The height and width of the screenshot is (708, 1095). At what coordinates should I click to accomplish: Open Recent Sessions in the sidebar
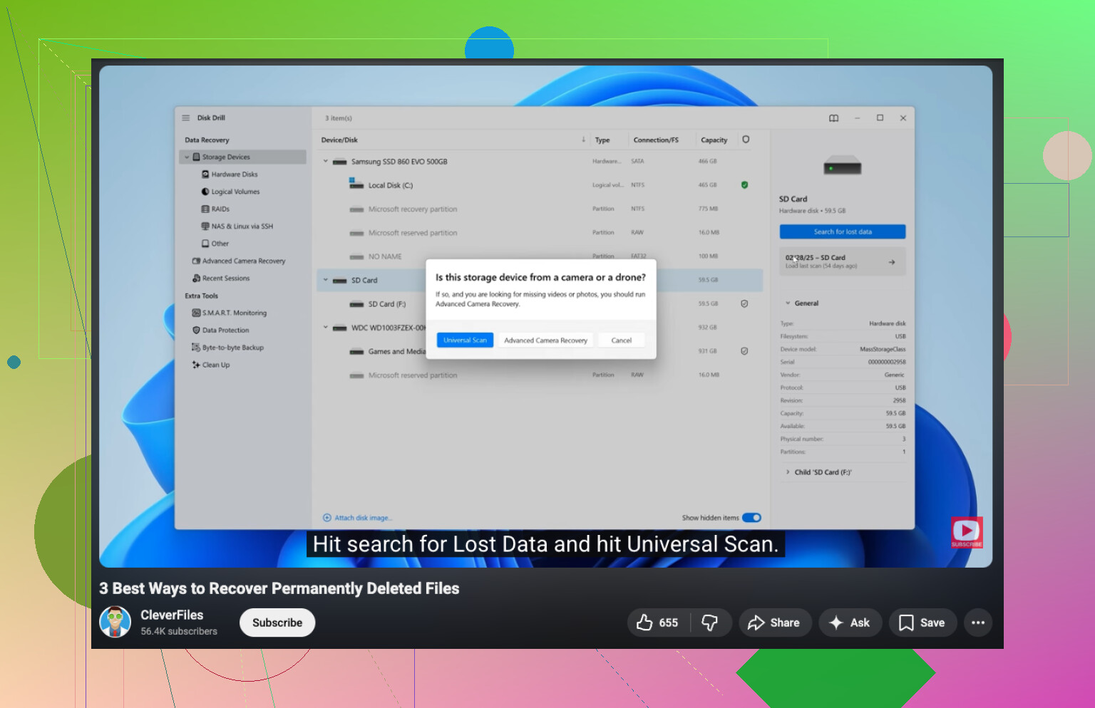pyautogui.click(x=226, y=278)
